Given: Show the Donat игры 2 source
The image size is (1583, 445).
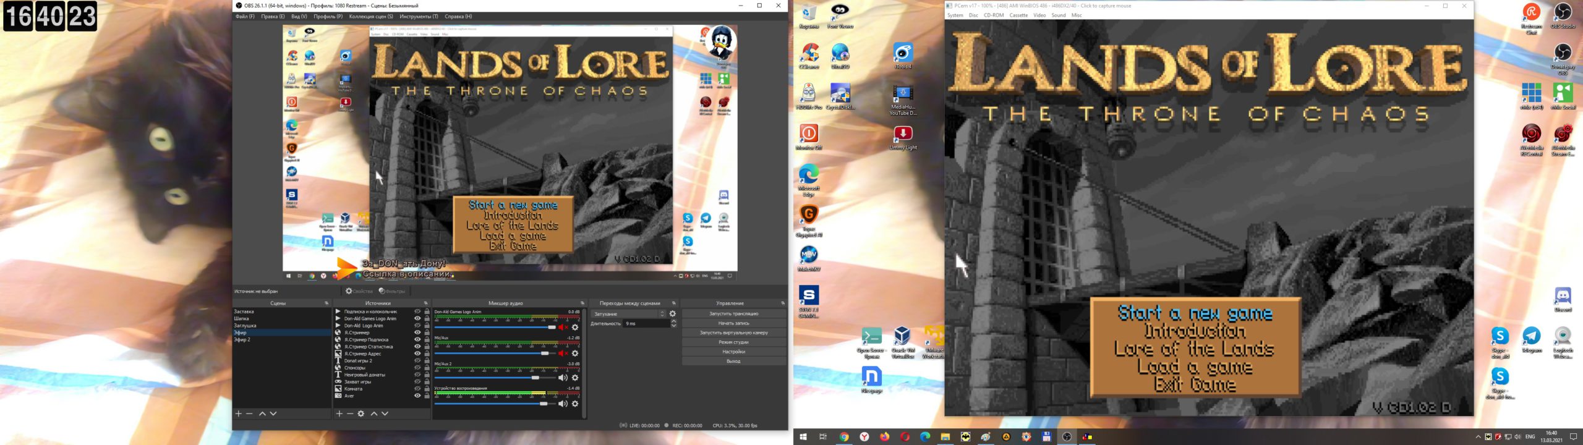Looking at the screenshot, I should pos(417,360).
